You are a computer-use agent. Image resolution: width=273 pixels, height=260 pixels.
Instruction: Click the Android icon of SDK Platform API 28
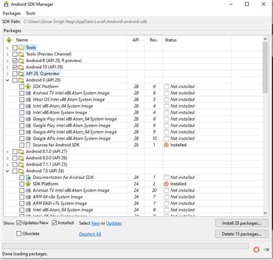pos(28,87)
